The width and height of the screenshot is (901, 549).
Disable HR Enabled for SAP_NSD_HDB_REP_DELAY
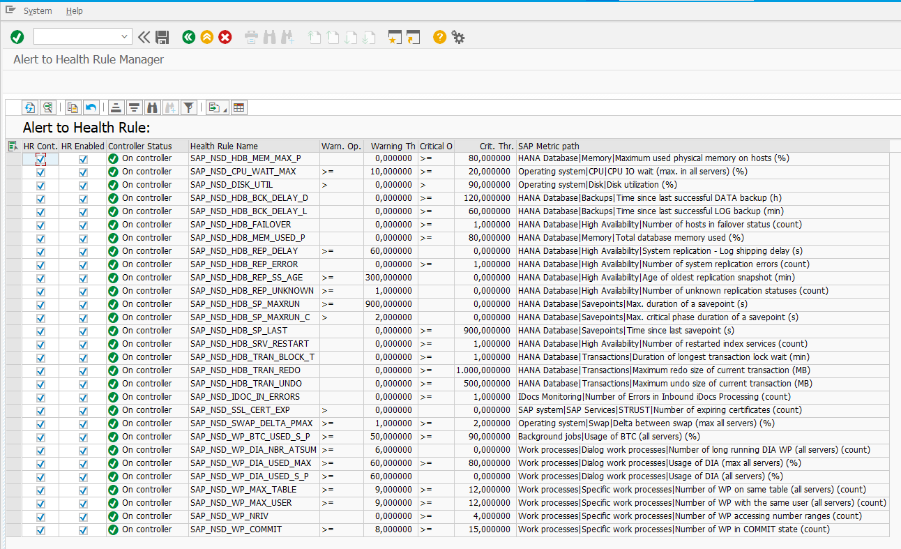pos(83,252)
